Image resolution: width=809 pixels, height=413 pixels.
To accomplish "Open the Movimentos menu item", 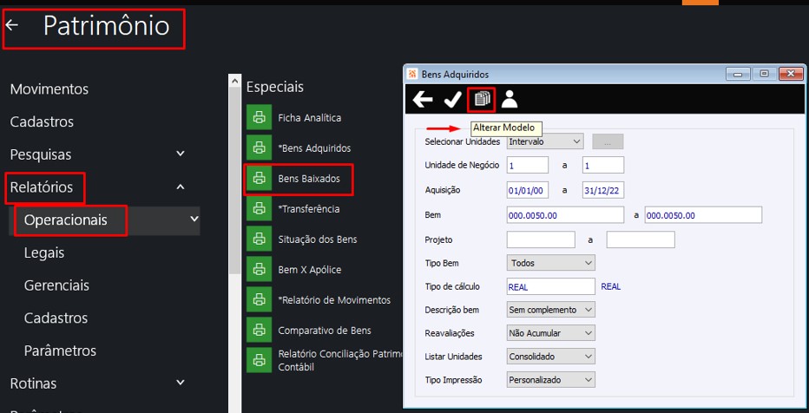I will pos(49,89).
